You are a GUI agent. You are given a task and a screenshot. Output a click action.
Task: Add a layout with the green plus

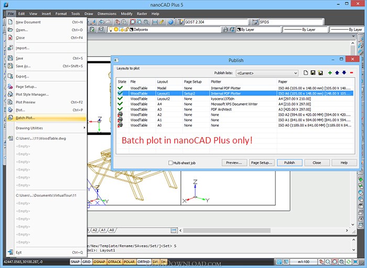tap(330, 73)
